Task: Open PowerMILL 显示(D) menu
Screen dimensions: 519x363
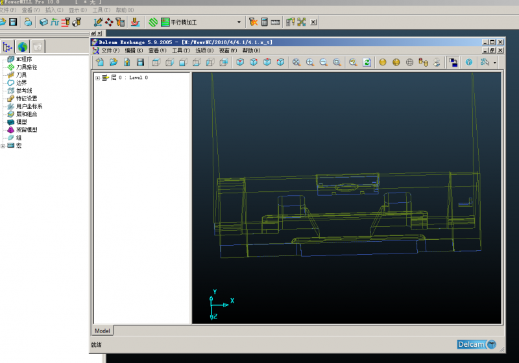Action: tap(77, 10)
